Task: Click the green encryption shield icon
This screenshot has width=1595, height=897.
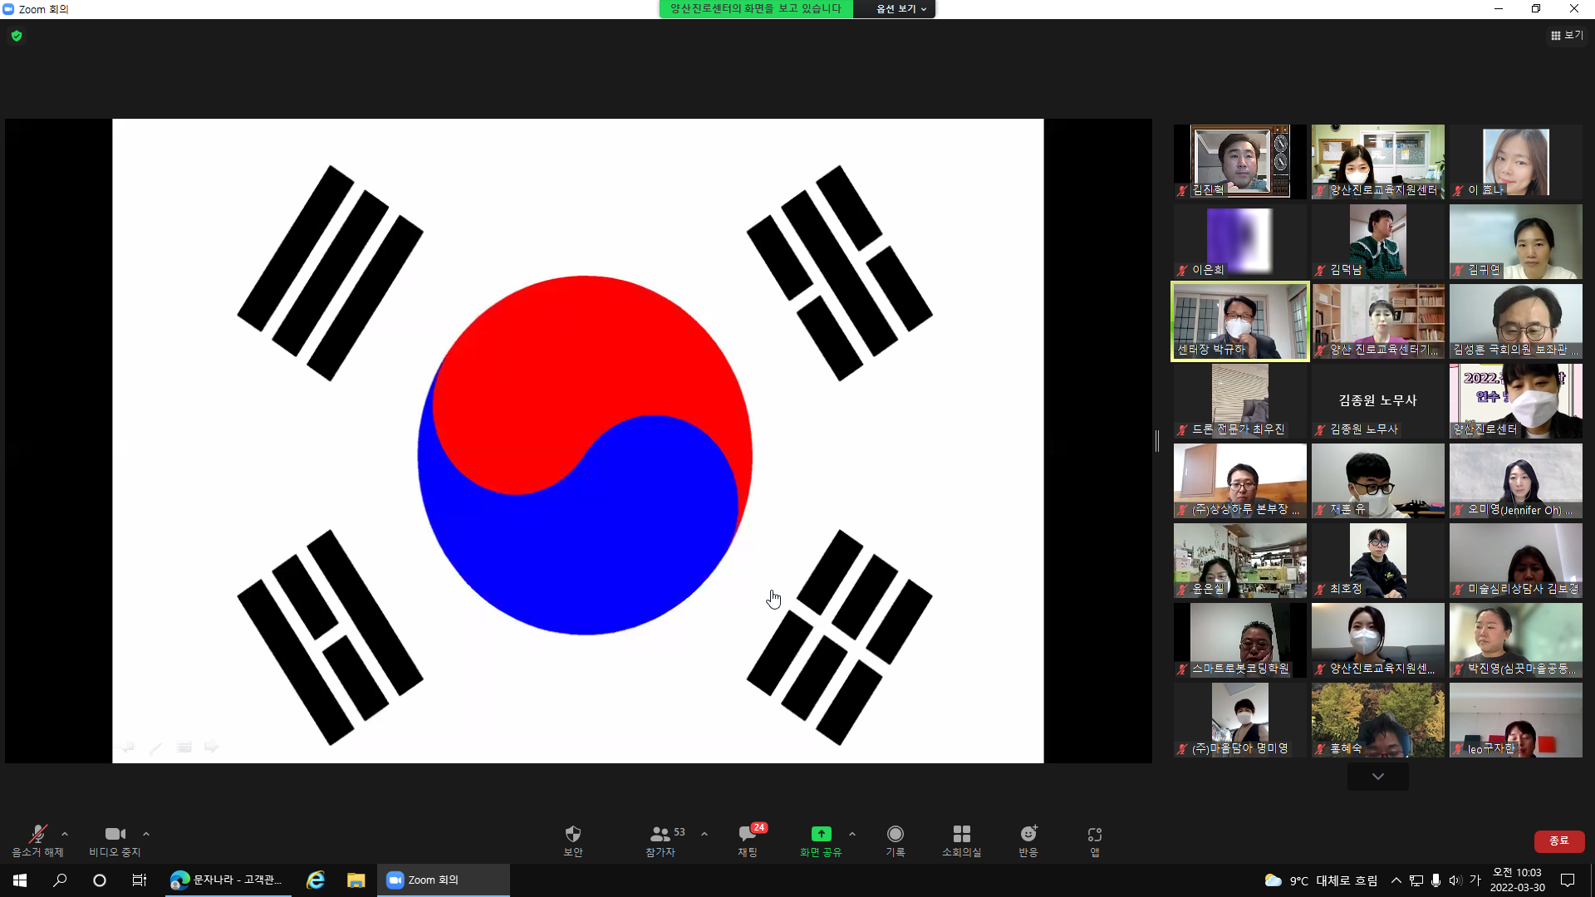Action: pos(17,36)
